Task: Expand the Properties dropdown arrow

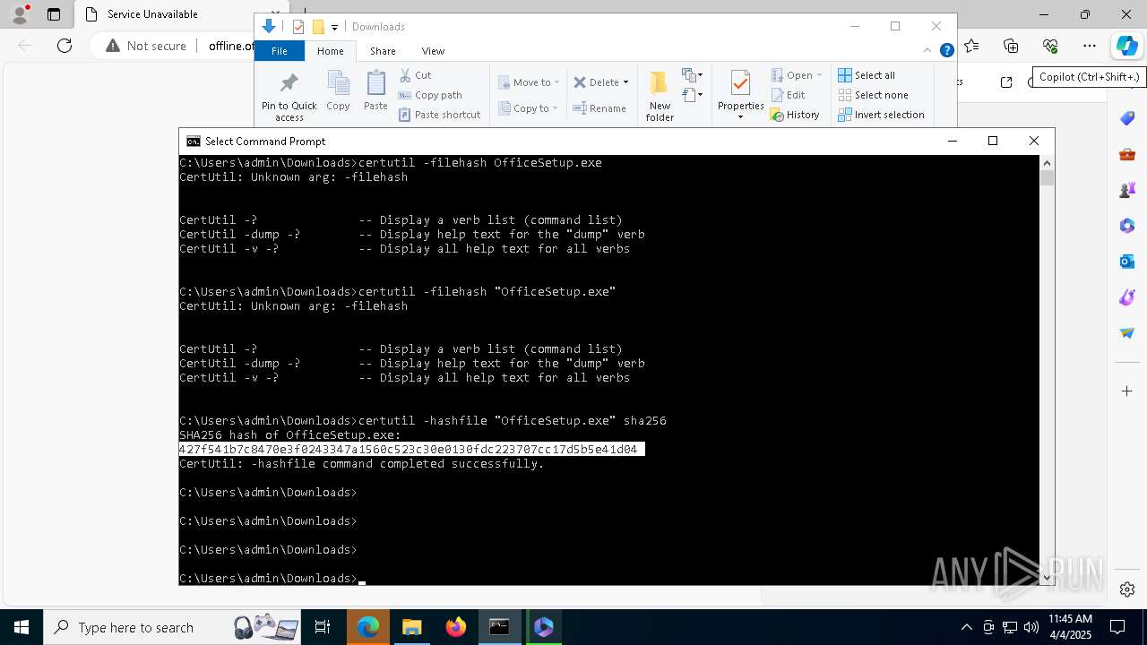Action: click(740, 117)
